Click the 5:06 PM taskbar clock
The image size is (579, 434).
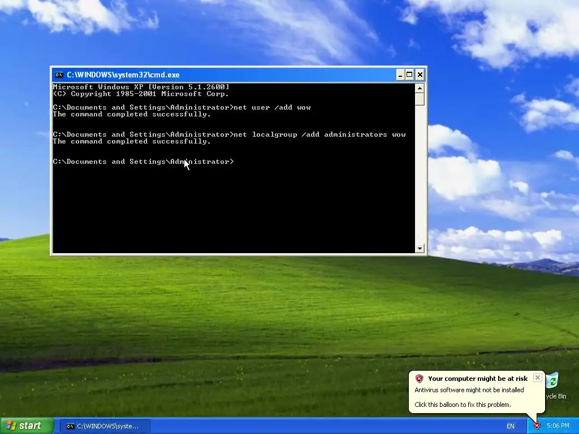[x=558, y=426]
